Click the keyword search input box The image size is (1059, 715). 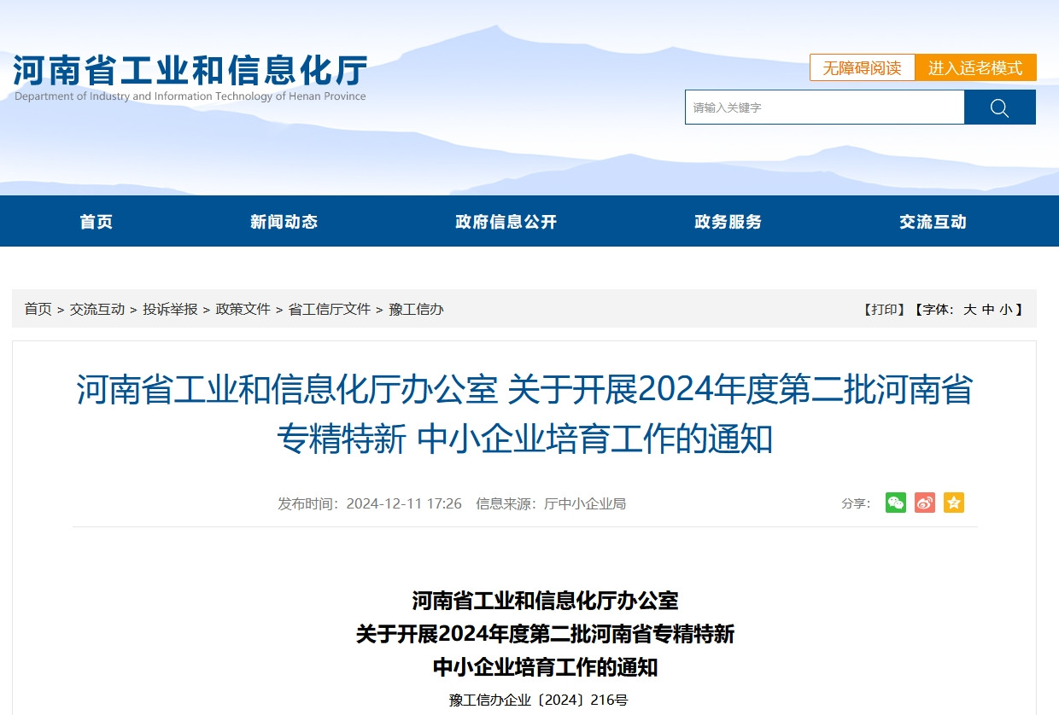[820, 107]
